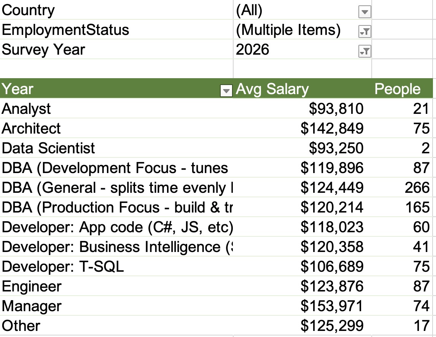The height and width of the screenshot is (337, 436).
Task: Click the Developer: T-SQL row label
Action: [x=63, y=267]
